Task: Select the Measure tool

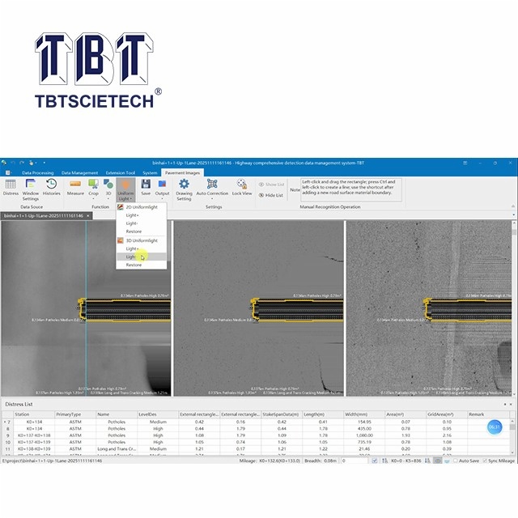Action: pos(75,188)
